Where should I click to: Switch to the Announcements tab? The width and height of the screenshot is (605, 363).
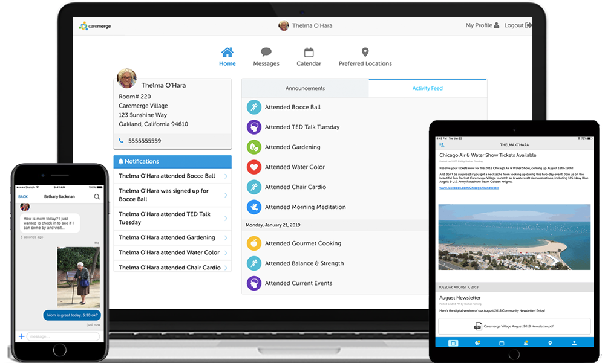[305, 88]
